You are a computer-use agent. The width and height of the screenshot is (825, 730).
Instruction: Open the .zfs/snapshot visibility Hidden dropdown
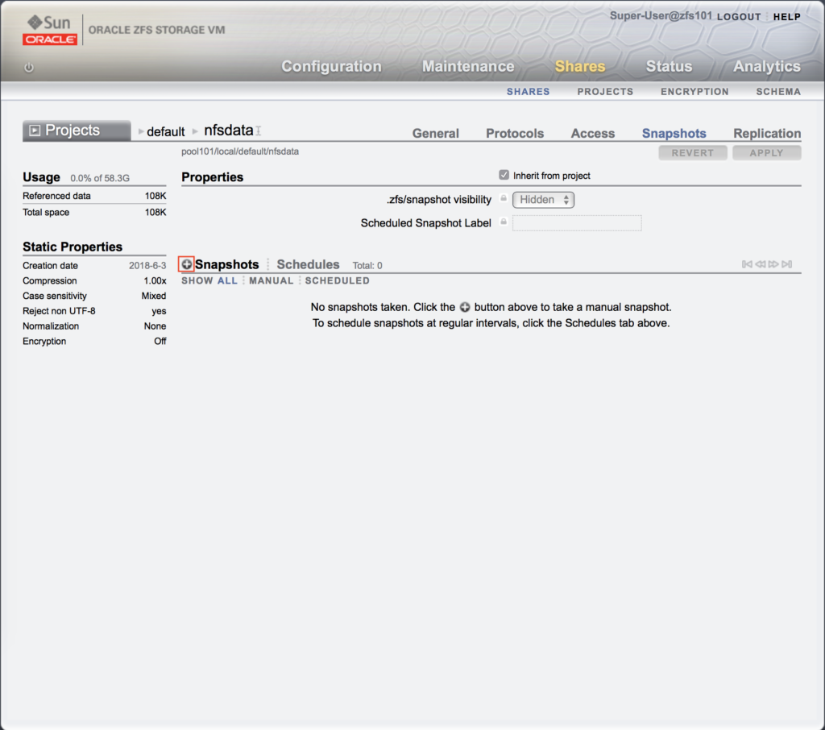[x=544, y=200]
